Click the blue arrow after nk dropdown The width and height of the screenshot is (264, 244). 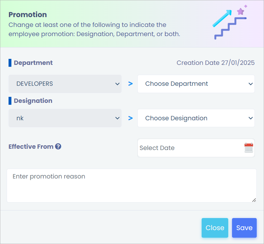(130, 118)
